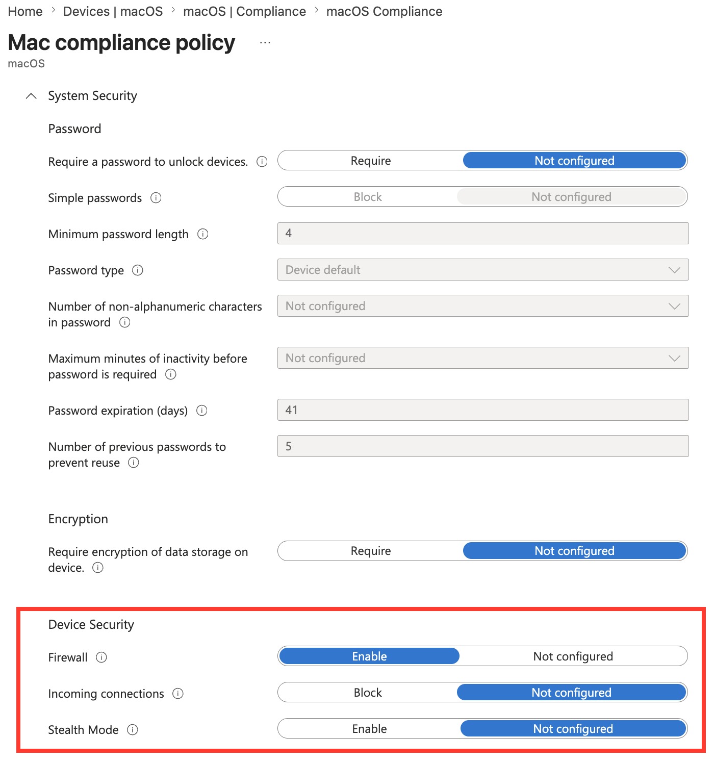Click info icon for Require a password to unlock
Image resolution: width=714 pixels, height=763 pixels.
click(262, 162)
